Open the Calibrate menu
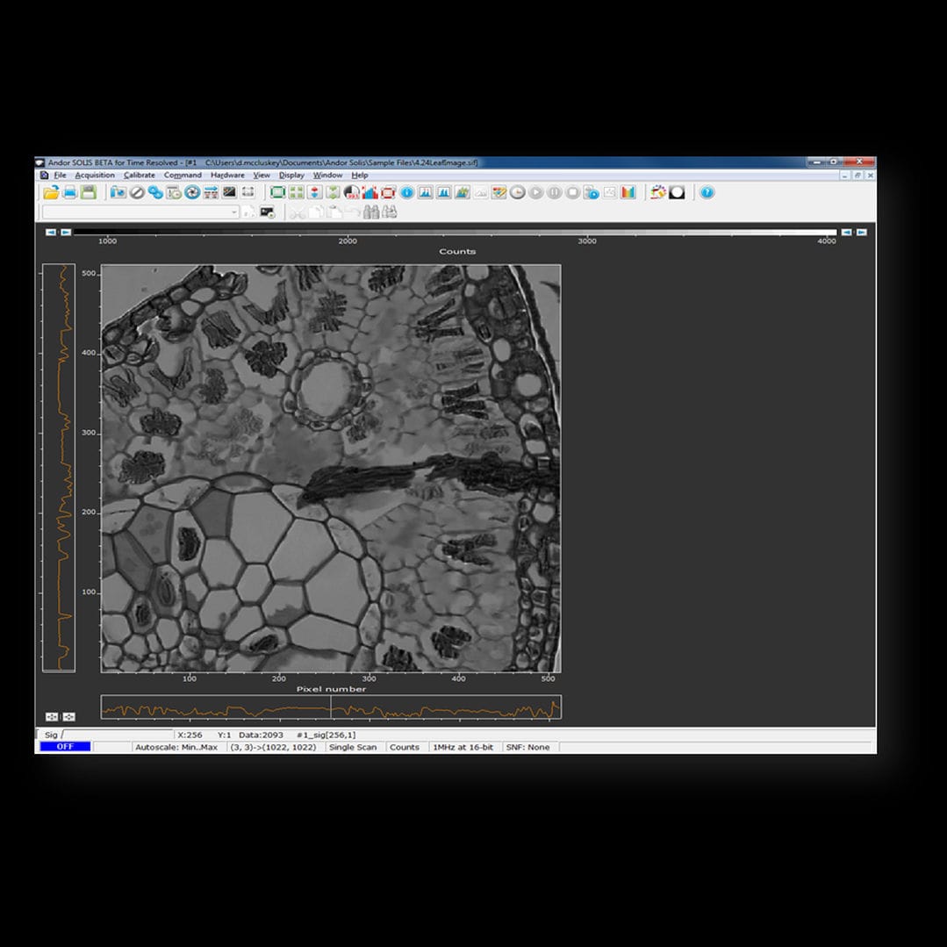The height and width of the screenshot is (947, 947). coord(140,176)
